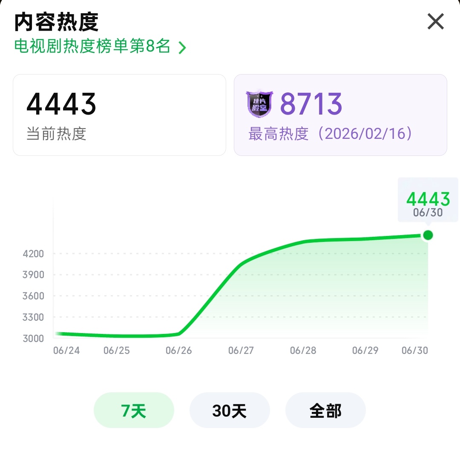
Task: Click the 06/30 axis date label under the chart
Action: [x=415, y=350]
